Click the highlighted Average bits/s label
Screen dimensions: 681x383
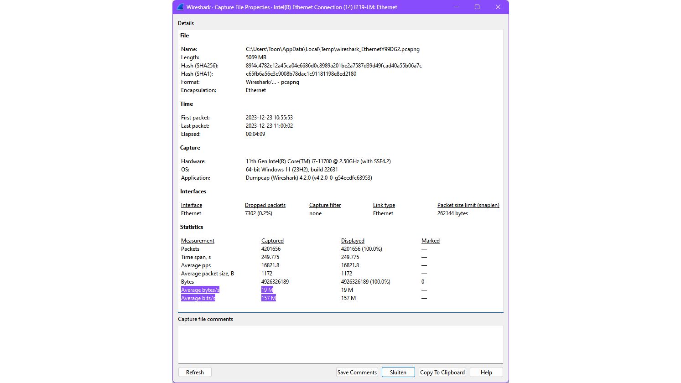[x=198, y=298]
